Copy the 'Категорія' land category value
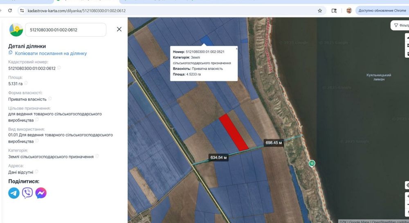 pyautogui.click(x=97, y=156)
